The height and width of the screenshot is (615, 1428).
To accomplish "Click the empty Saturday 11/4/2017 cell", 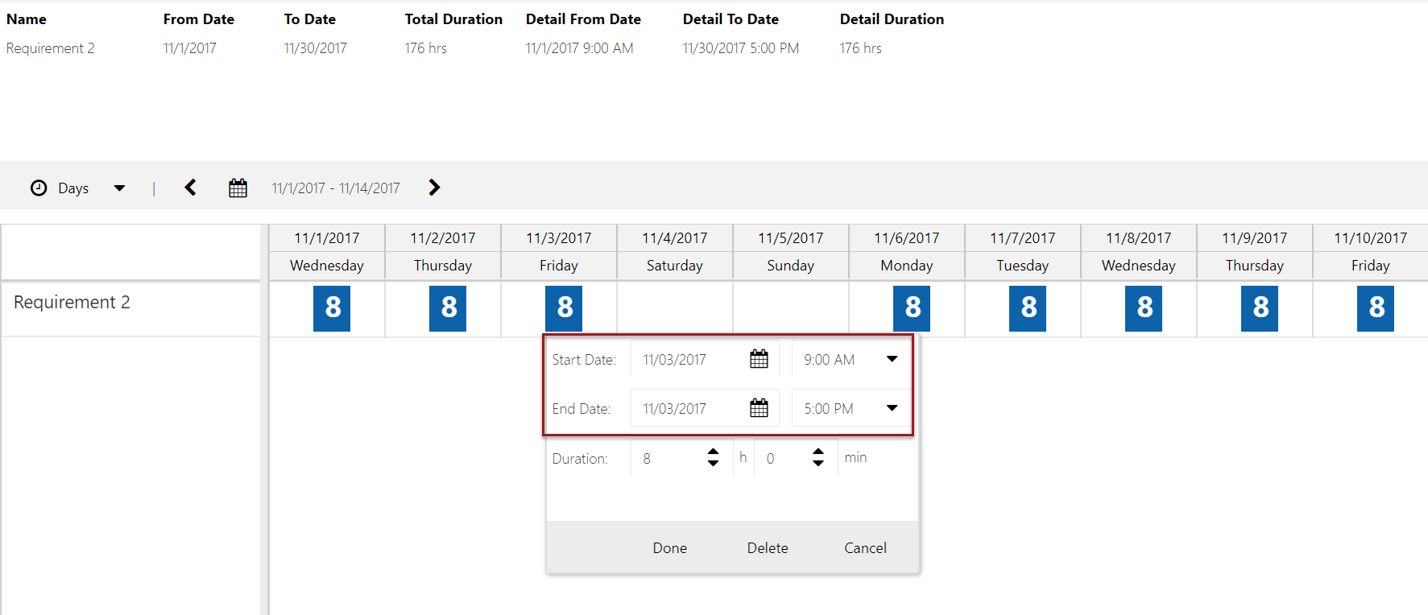I will point(675,308).
